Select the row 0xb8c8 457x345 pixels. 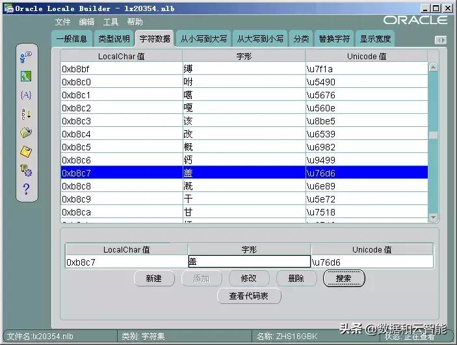(x=244, y=186)
